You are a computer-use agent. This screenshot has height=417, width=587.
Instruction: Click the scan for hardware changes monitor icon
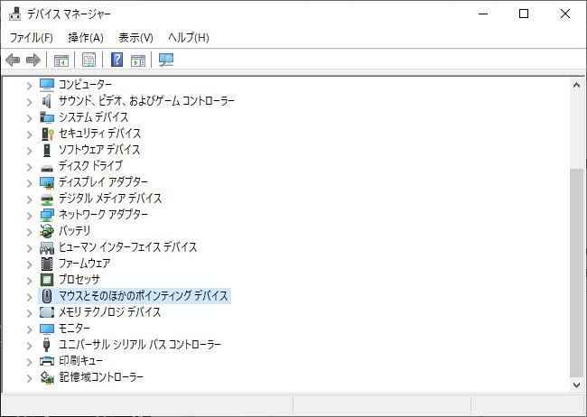tap(166, 60)
